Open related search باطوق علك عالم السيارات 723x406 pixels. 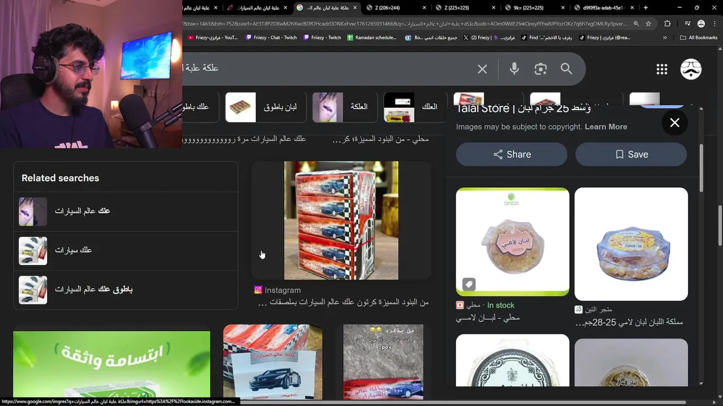click(125, 289)
